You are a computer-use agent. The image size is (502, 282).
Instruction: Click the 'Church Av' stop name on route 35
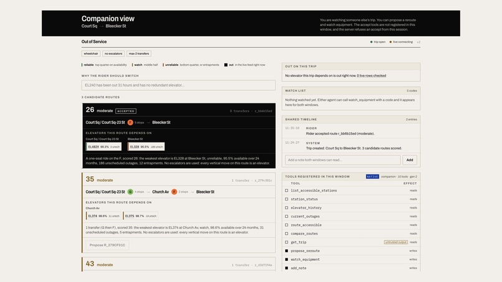click(x=161, y=192)
